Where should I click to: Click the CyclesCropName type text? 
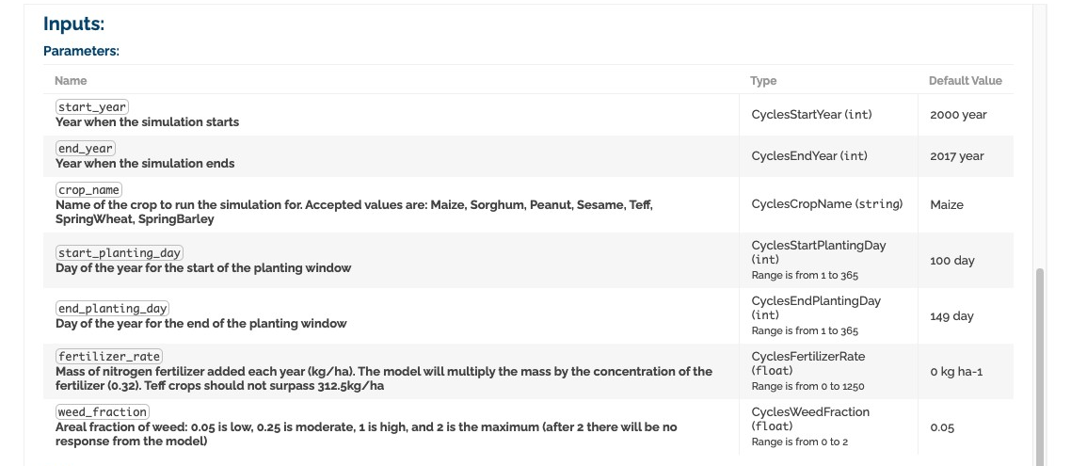(x=827, y=203)
